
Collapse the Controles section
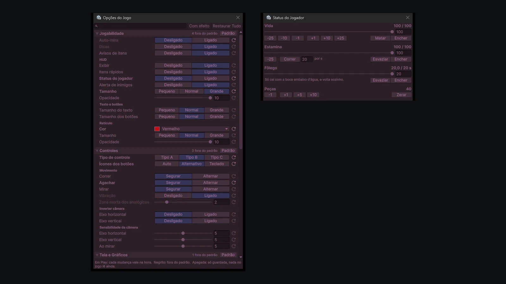tap(97, 151)
